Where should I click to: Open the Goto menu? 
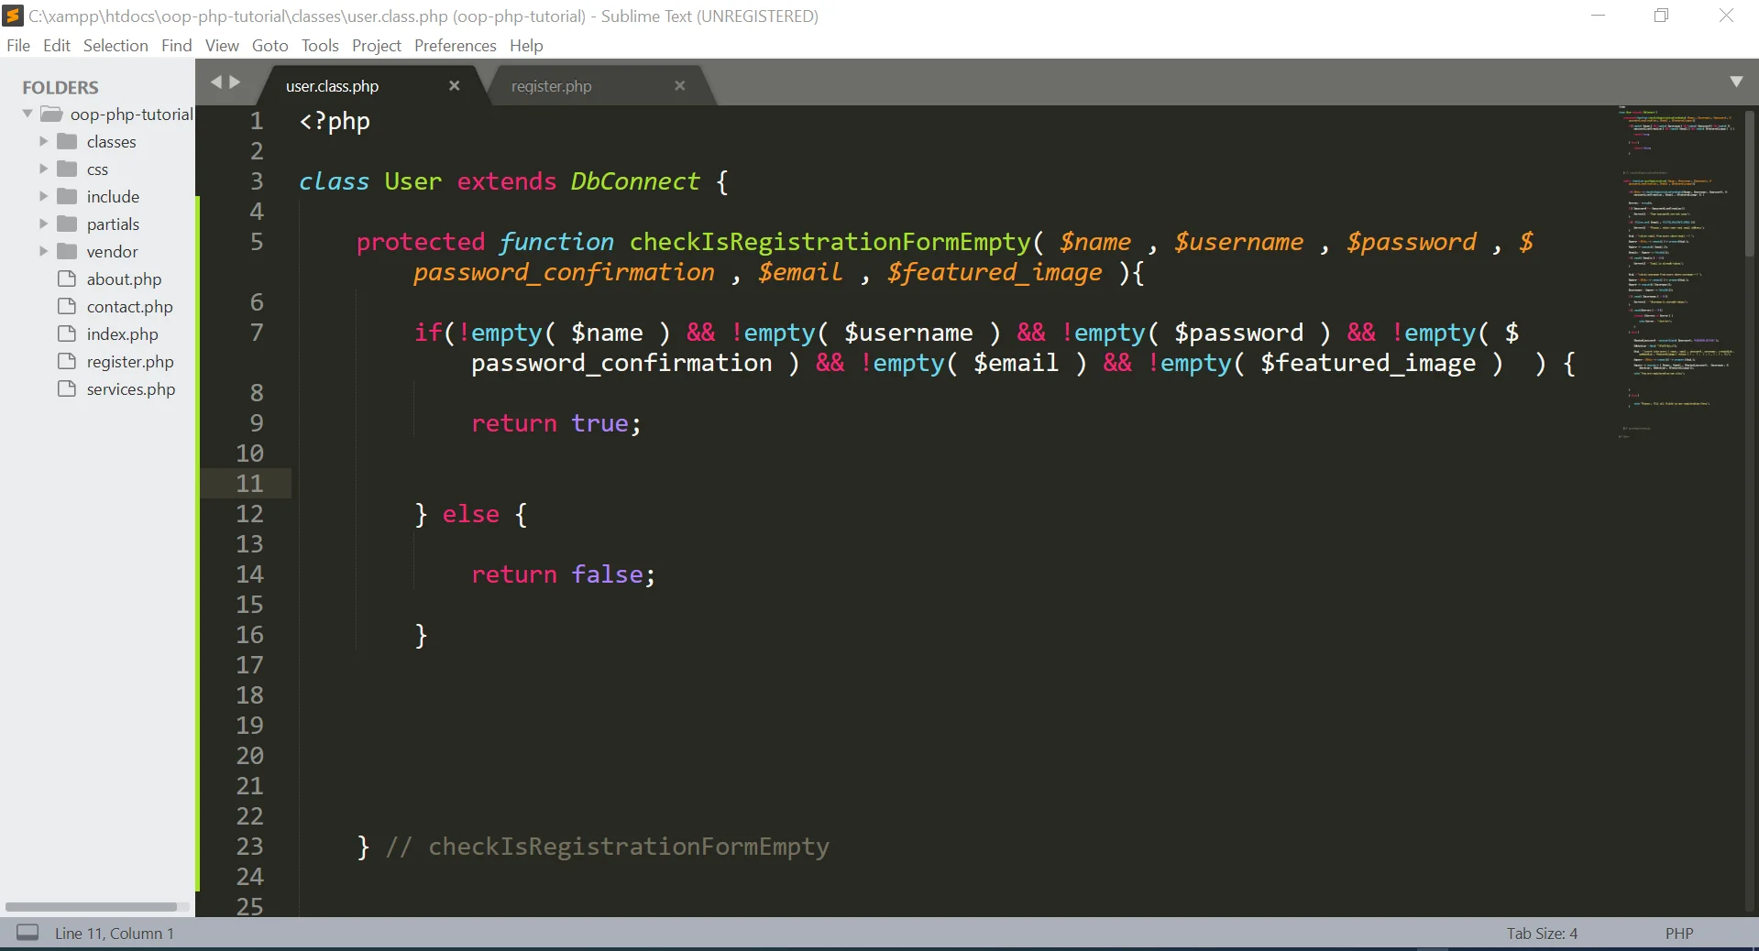click(x=270, y=46)
